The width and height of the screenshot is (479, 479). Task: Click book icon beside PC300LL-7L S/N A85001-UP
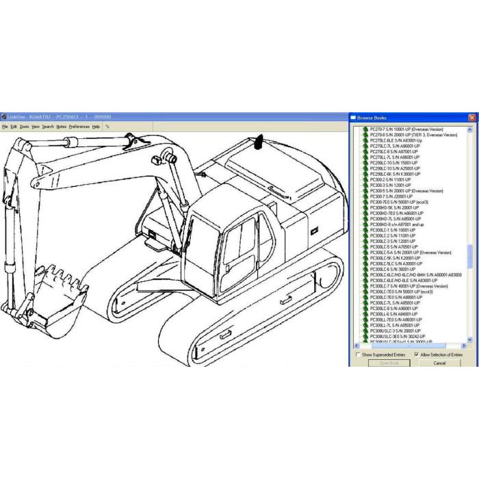(365, 325)
